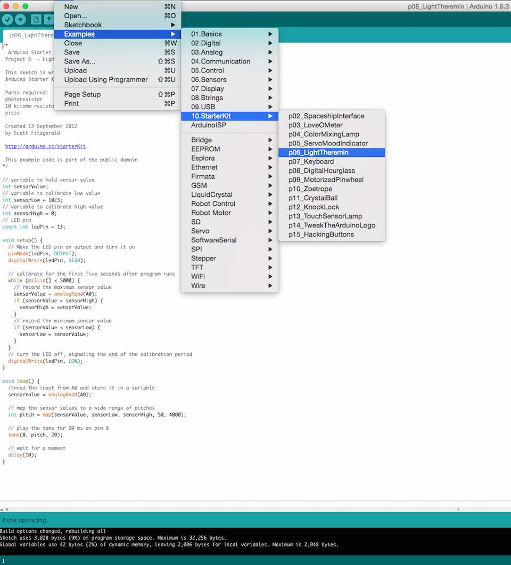Open the WiFi library examples
The image size is (511, 565).
[x=230, y=276]
